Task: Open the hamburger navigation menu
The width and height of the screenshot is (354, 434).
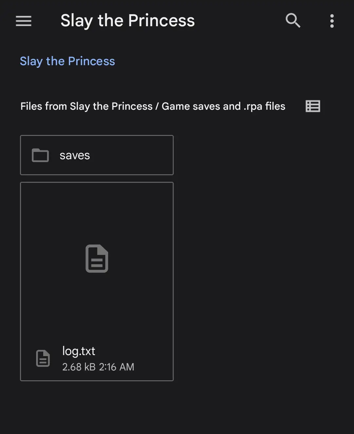Action: click(x=24, y=21)
